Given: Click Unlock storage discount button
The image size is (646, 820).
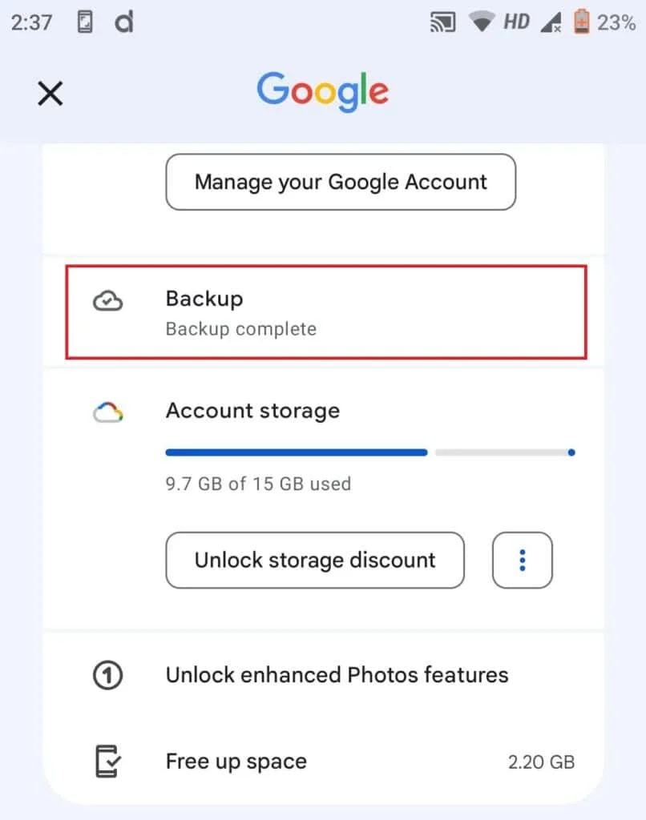Looking at the screenshot, I should (315, 560).
